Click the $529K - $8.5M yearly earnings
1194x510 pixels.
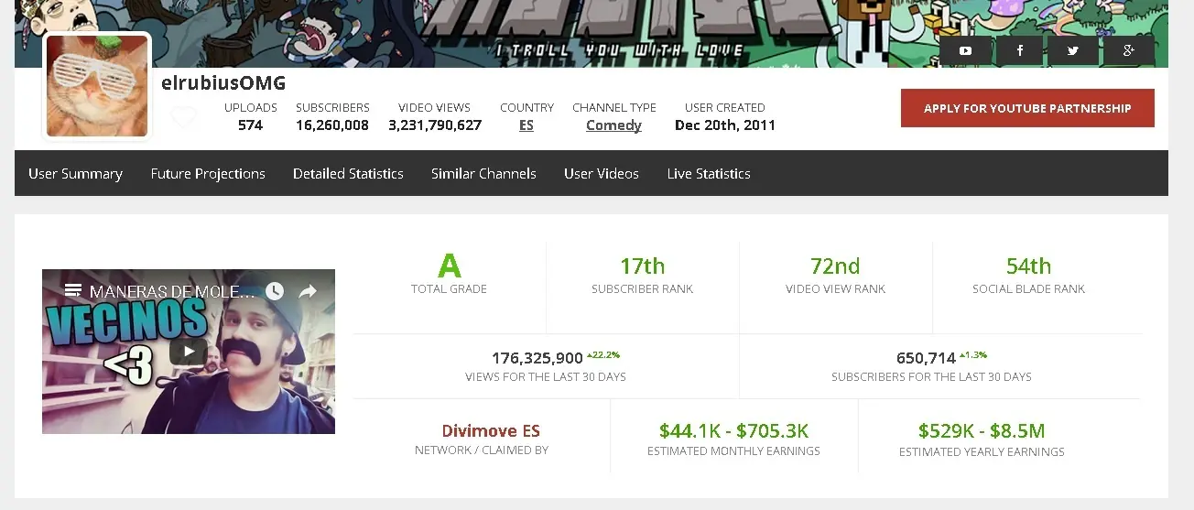982,430
